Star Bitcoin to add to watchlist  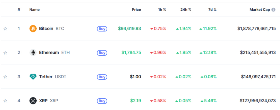(5, 29)
